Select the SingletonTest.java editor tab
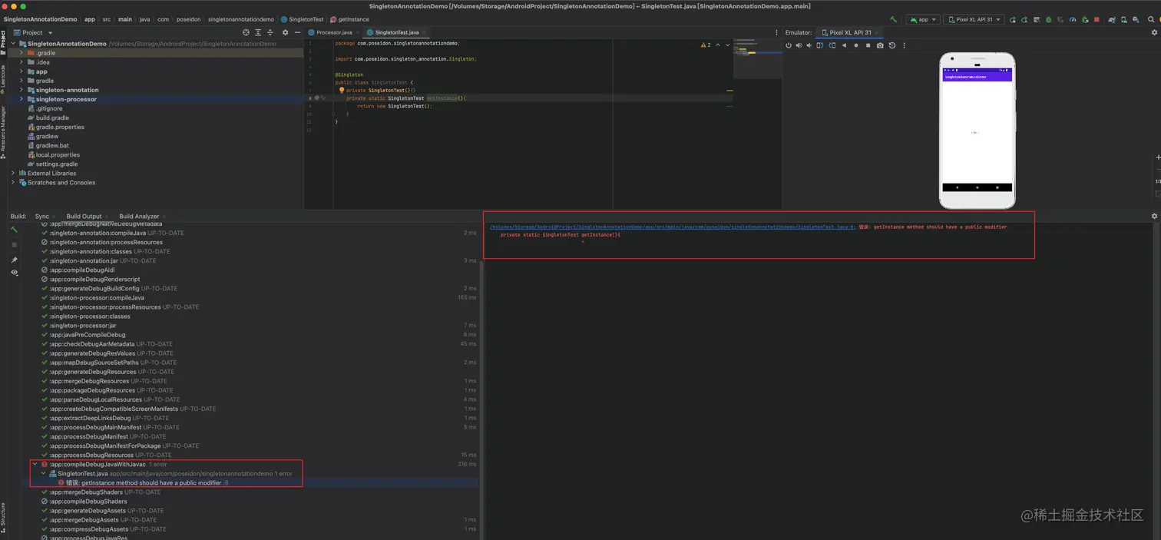Viewport: 1161px width, 540px height. tap(396, 32)
